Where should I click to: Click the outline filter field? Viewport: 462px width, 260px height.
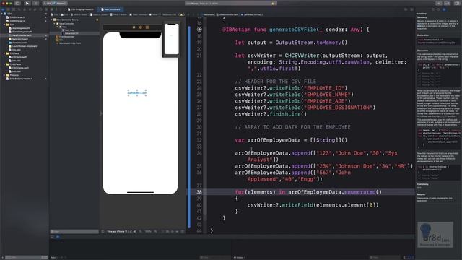coord(74,231)
